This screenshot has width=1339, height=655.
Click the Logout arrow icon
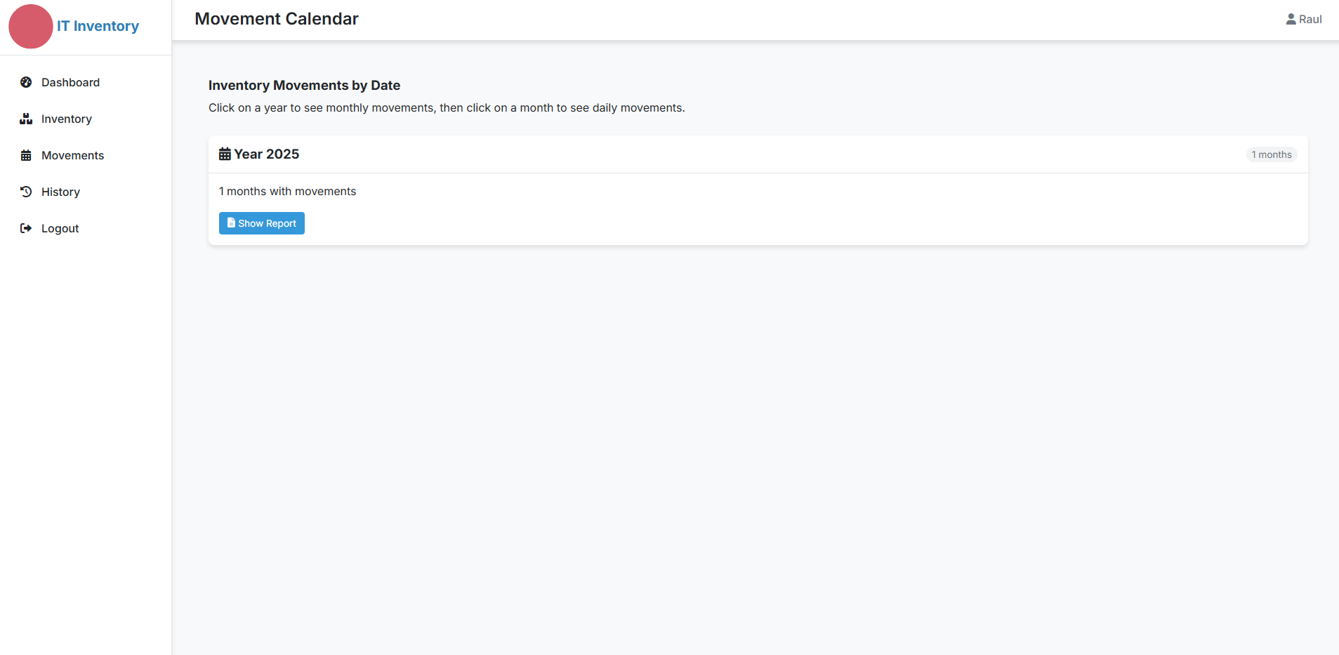pyautogui.click(x=26, y=228)
